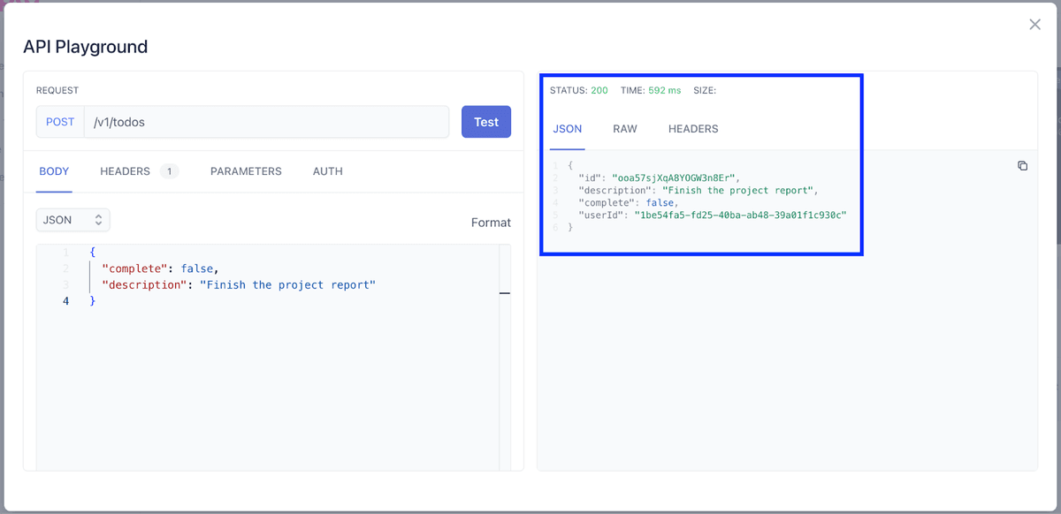Screen dimensions: 1061x514
Task: Open the body format selector showing JSON
Action: (73, 219)
